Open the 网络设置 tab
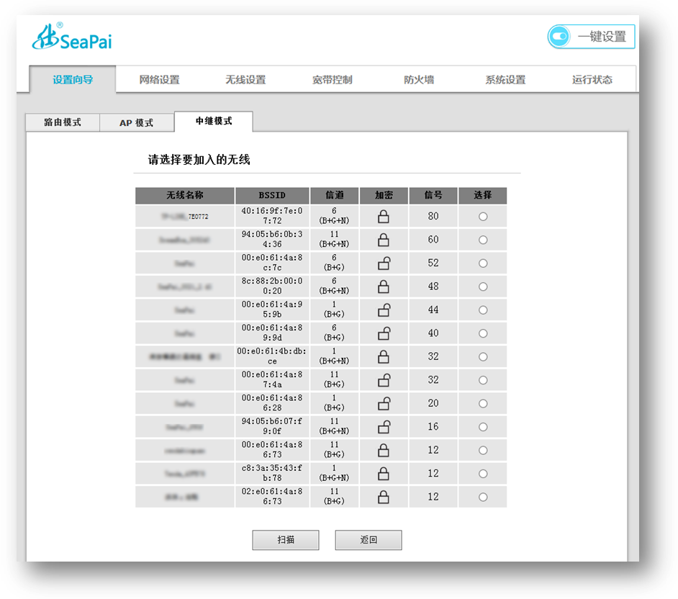 (x=159, y=80)
